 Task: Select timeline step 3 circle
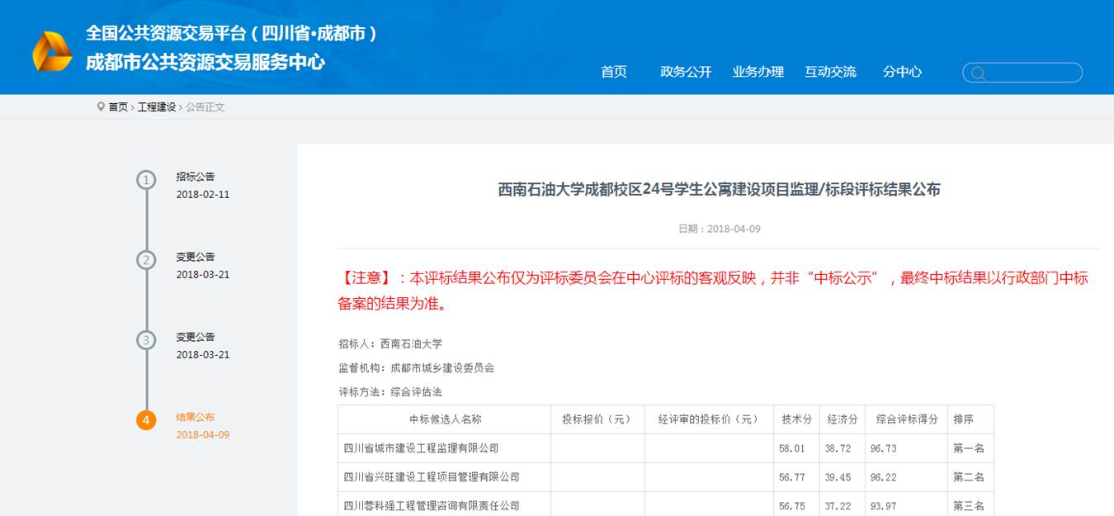146,340
